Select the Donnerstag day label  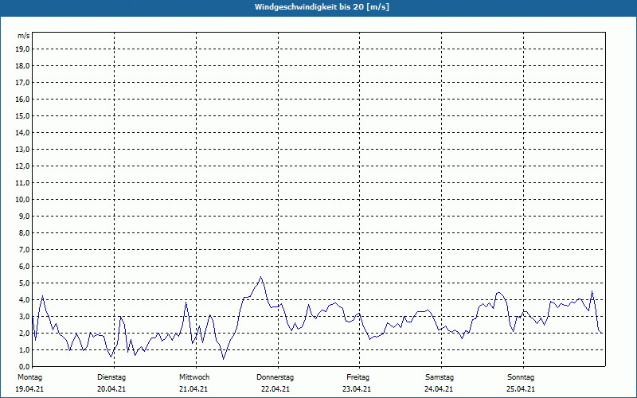point(275,377)
